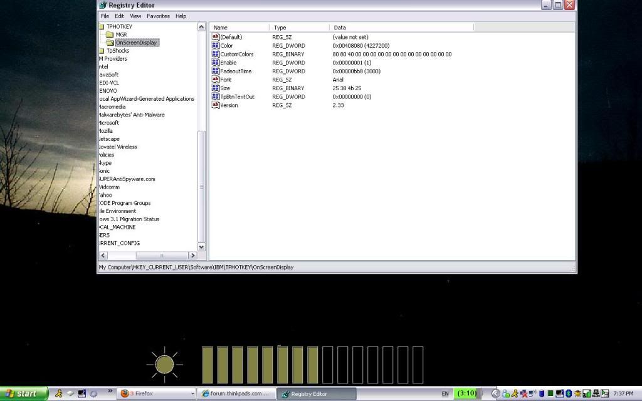Open the Firefox taskbar group dropdown
Image resolution: width=642 pixels, height=401 pixels.
tap(192, 394)
